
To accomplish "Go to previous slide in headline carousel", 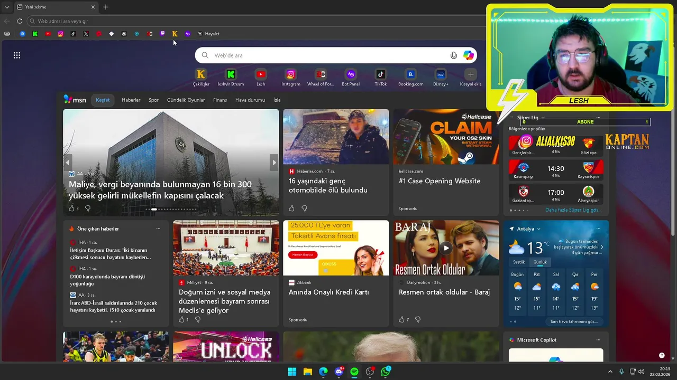I will pyautogui.click(x=68, y=163).
